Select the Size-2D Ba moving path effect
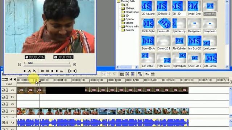This screenshot has width=232, height=130. (x=210, y=60)
